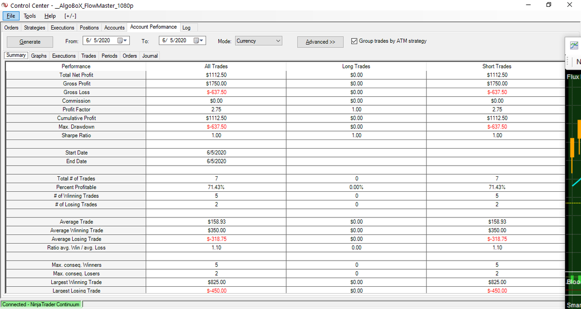The image size is (581, 309).
Task: Click the Short Trades column header
Action: point(496,66)
